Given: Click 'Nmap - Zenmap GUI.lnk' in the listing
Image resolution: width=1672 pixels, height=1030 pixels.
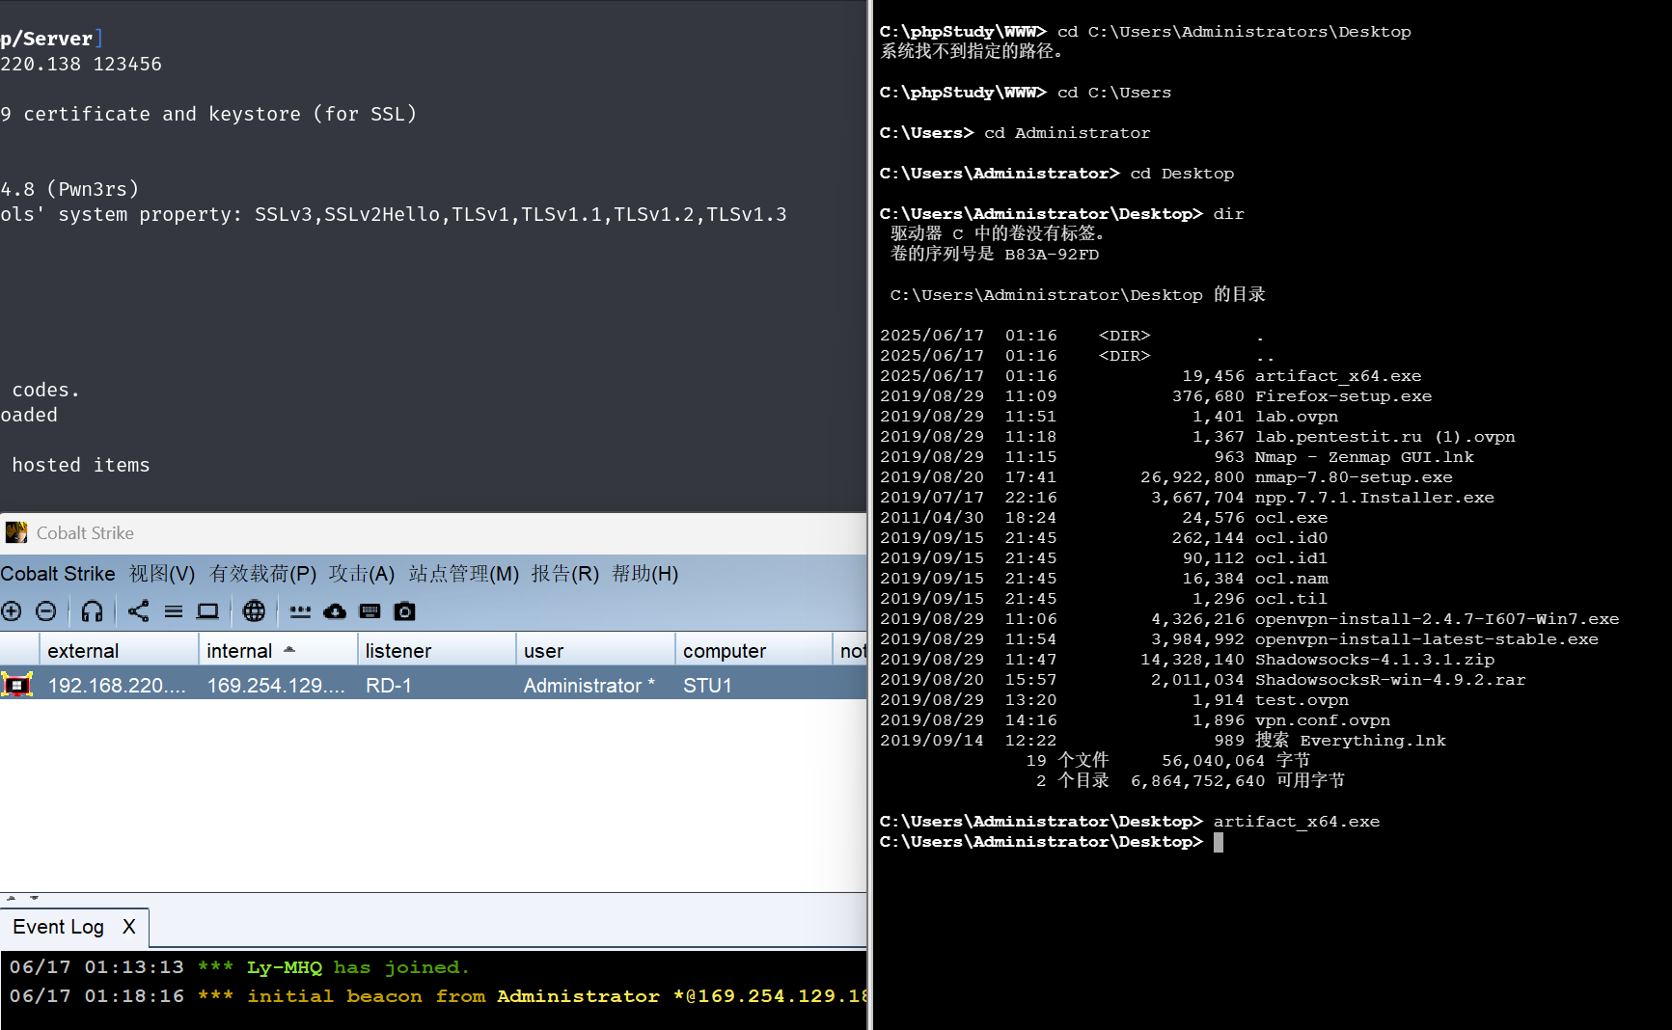Looking at the screenshot, I should click(x=1364, y=457).
